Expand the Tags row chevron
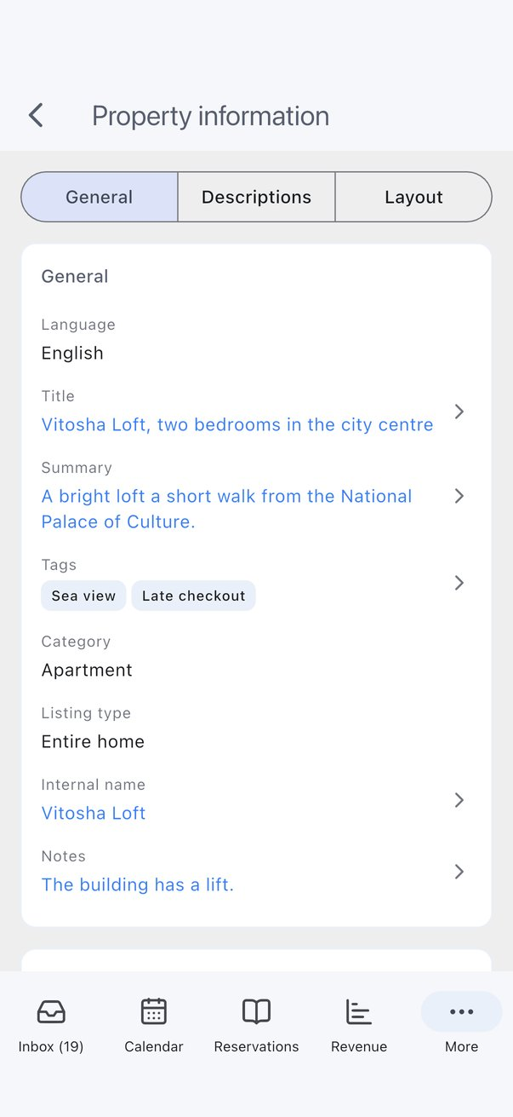This screenshot has width=513, height=1117. pos(459,583)
